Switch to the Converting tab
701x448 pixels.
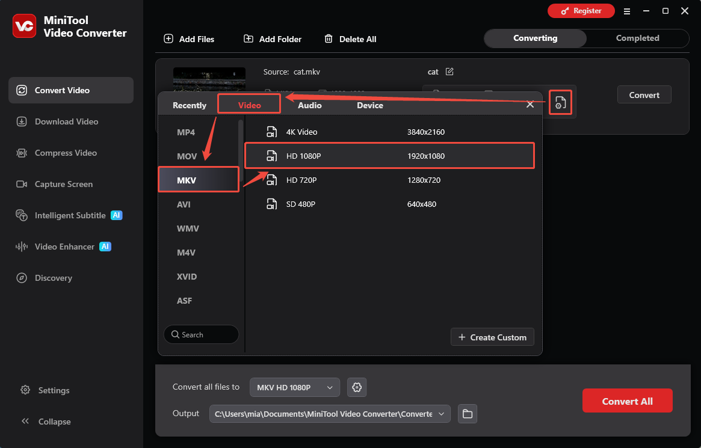pyautogui.click(x=535, y=38)
